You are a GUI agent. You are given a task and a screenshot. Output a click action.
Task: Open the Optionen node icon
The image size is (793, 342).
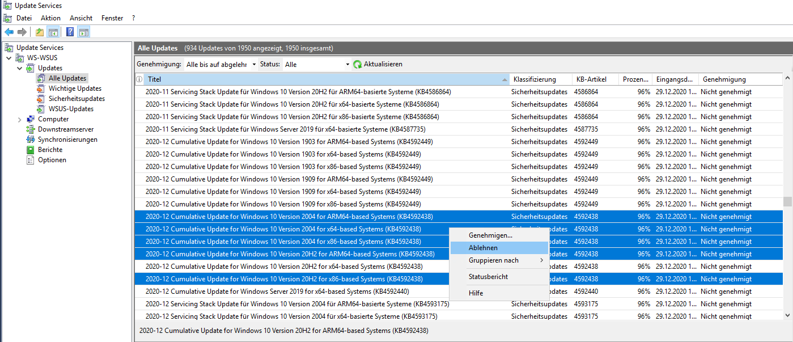click(31, 160)
